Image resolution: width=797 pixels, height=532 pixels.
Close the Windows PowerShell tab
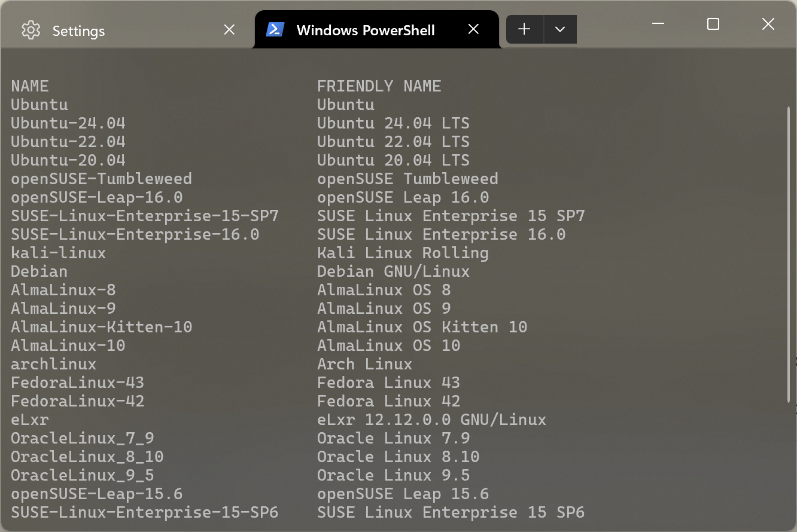click(x=473, y=29)
